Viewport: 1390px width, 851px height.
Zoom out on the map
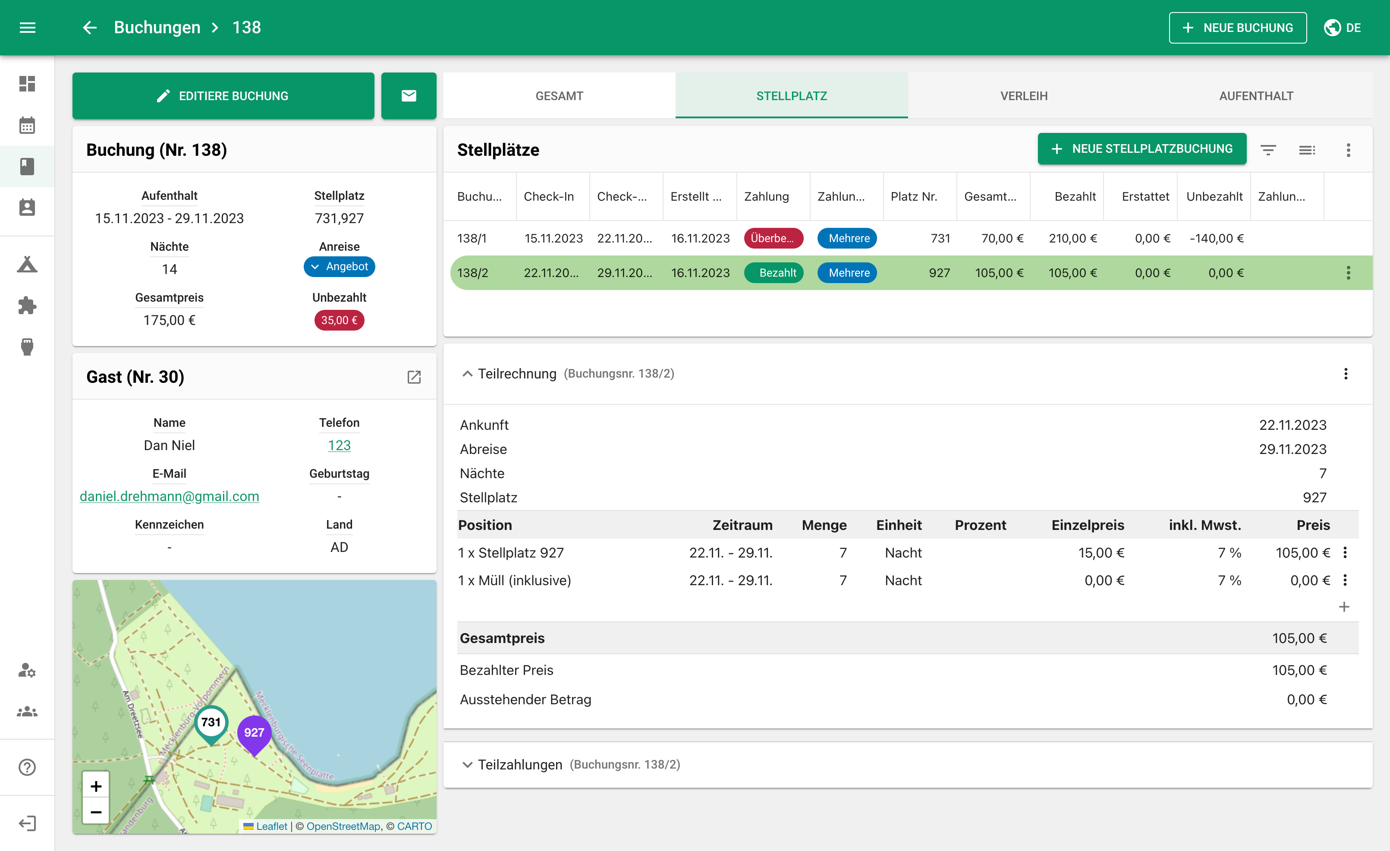96,811
